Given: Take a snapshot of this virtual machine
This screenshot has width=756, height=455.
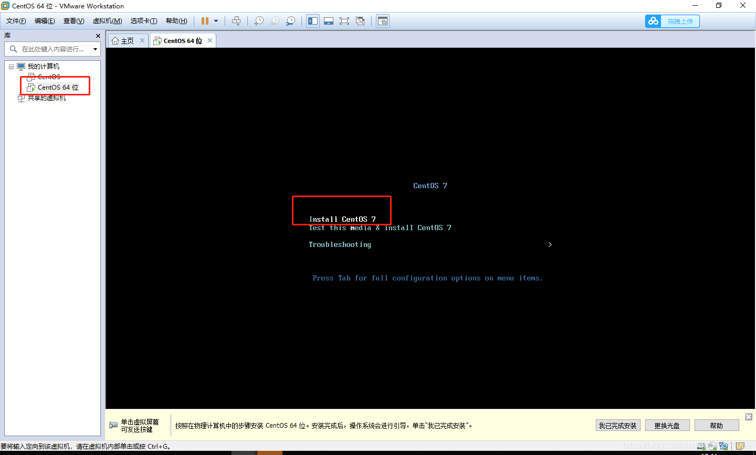Looking at the screenshot, I should pyautogui.click(x=259, y=21).
